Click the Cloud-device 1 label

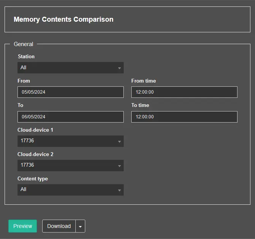(x=35, y=130)
